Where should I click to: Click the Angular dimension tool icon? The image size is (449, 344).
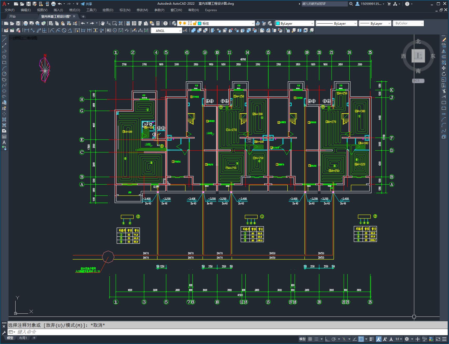click(x=70, y=30)
